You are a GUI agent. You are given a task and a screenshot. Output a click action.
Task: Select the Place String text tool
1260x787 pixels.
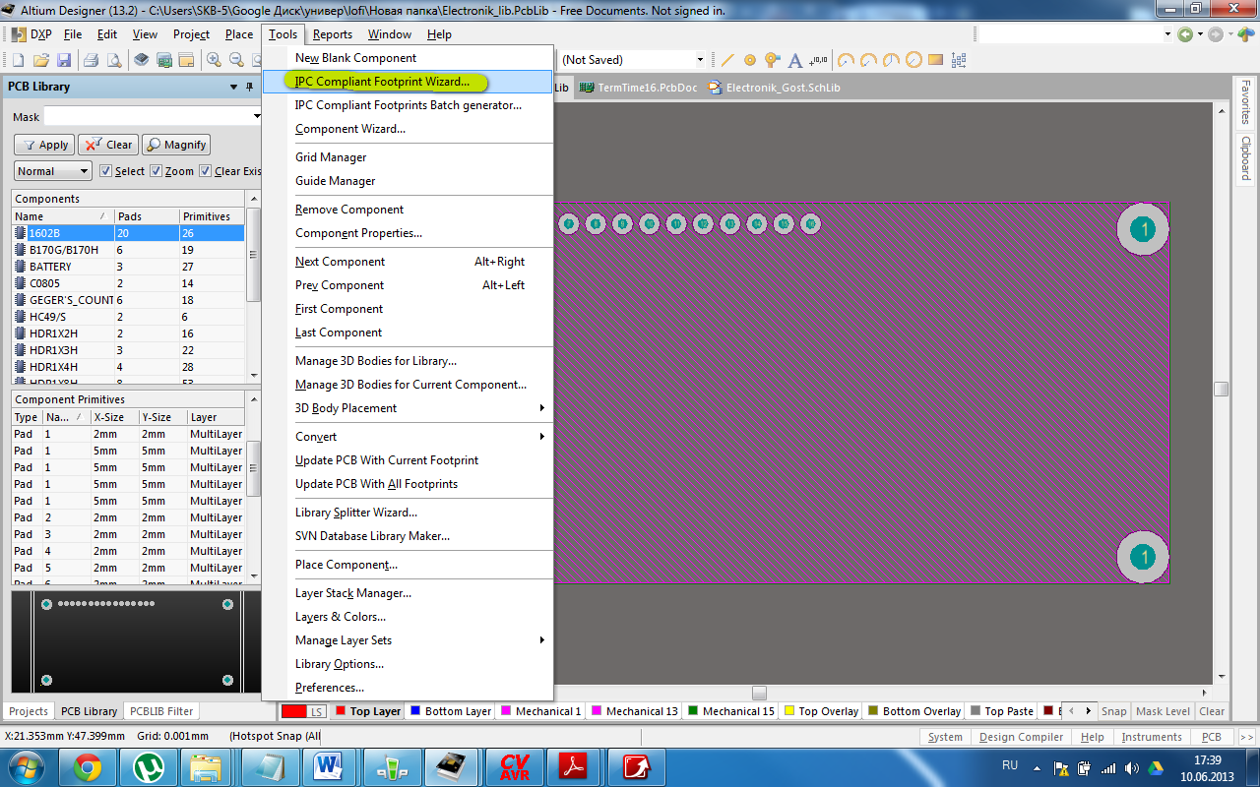[x=795, y=60]
